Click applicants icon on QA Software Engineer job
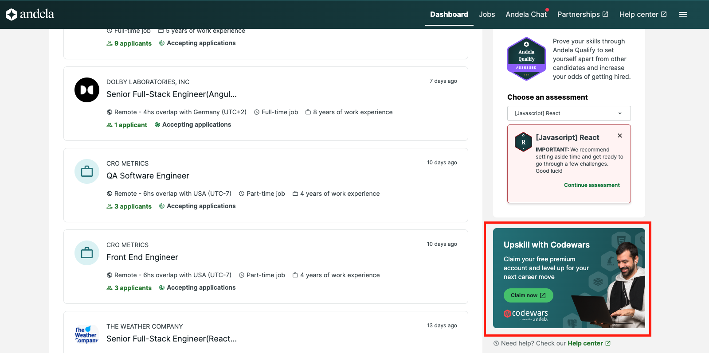 110,206
